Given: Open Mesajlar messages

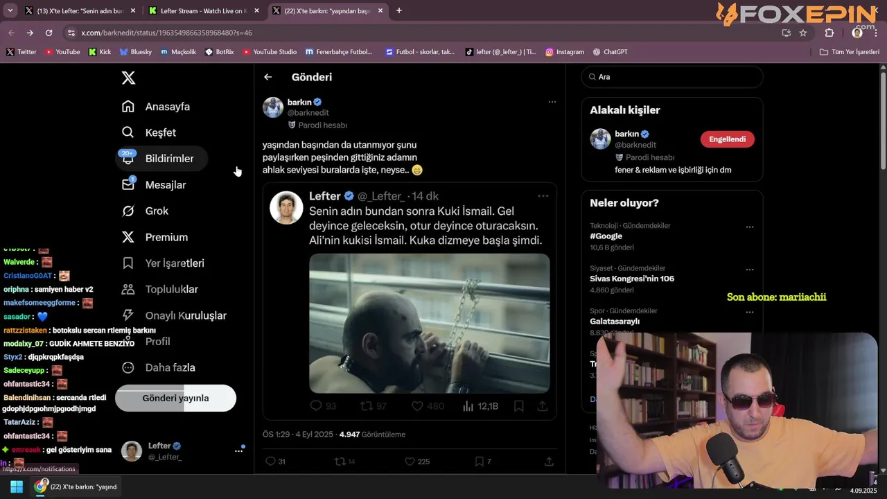Looking at the screenshot, I should click(154, 185).
